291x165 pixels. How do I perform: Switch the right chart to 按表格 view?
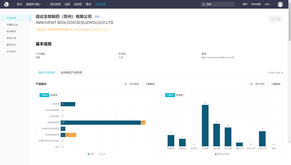[x=179, y=95]
